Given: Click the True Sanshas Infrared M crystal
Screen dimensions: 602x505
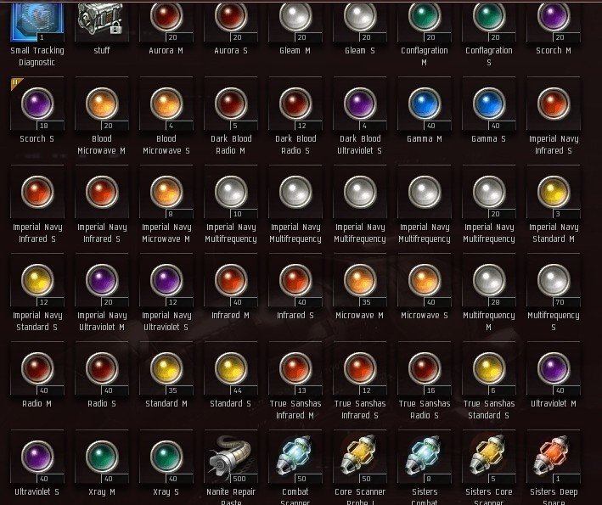Looking at the screenshot, I should click(x=295, y=368).
